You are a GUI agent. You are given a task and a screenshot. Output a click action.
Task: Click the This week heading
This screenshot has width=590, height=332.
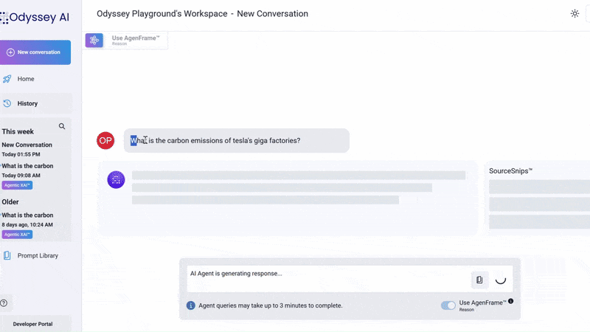point(18,131)
